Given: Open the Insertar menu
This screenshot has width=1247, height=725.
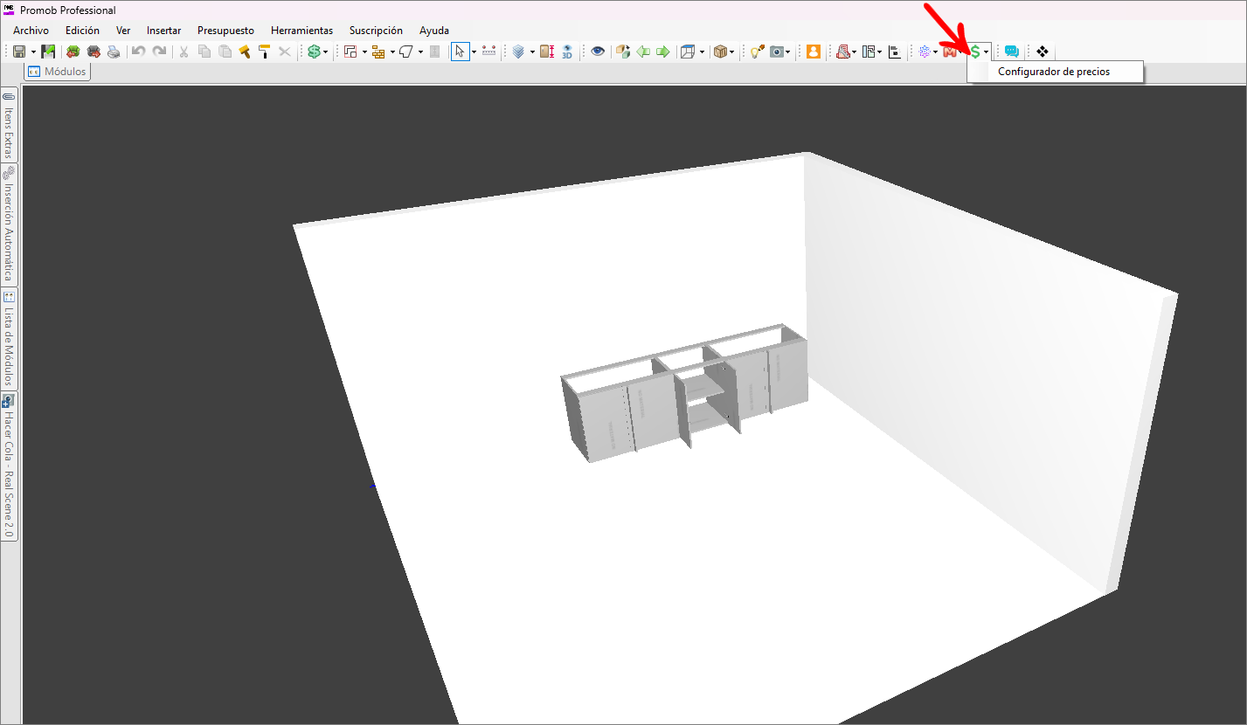Looking at the screenshot, I should (164, 31).
